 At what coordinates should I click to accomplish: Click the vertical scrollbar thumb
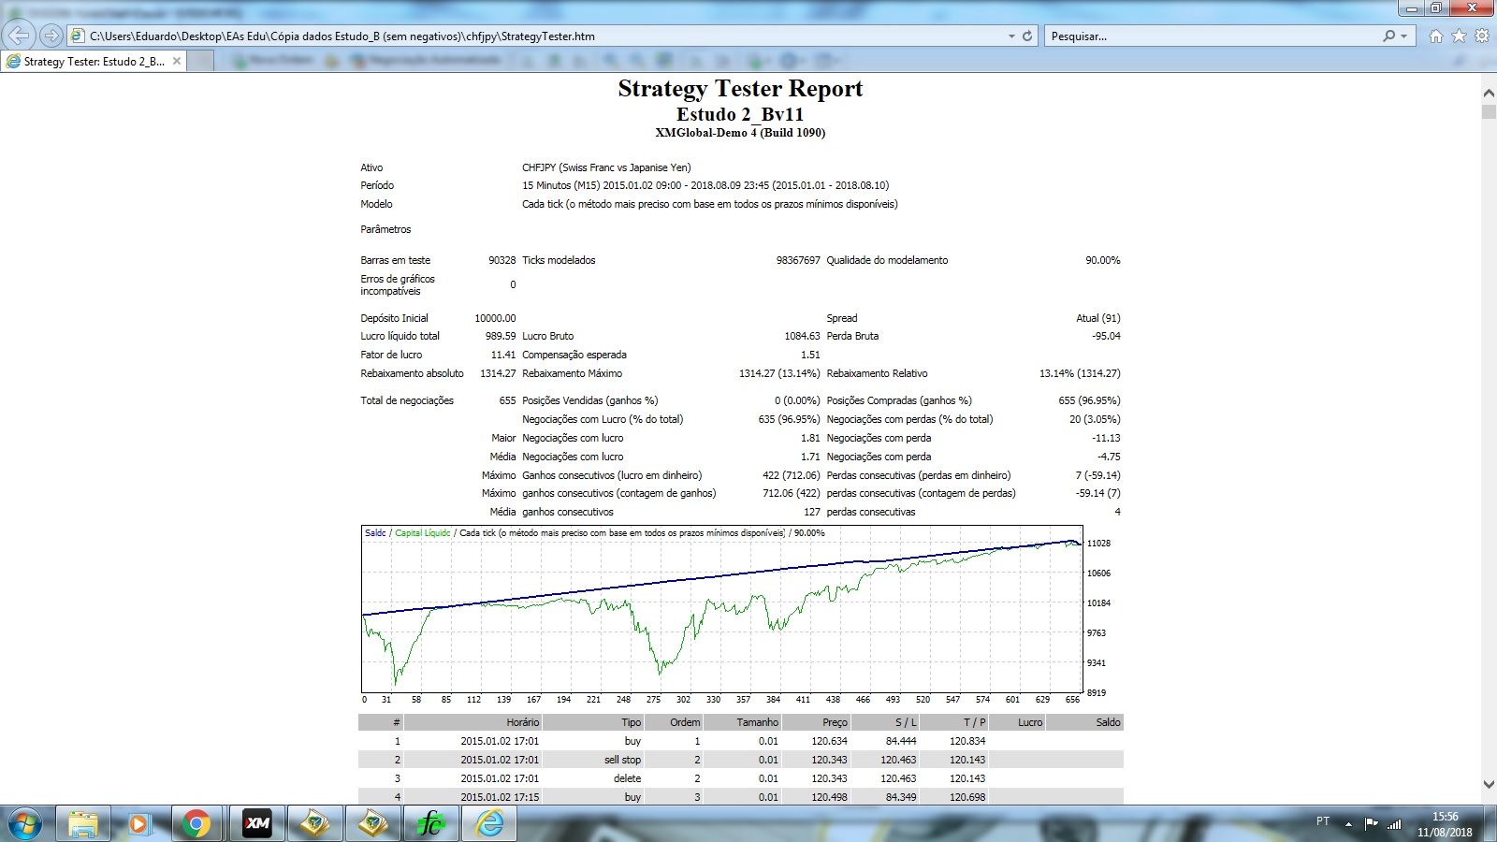tap(1489, 111)
